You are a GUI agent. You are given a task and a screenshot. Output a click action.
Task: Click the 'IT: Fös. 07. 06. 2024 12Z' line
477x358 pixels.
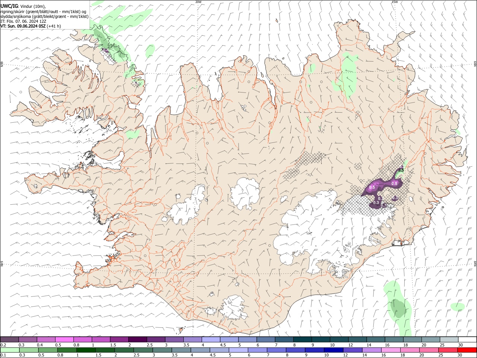click(x=23, y=21)
